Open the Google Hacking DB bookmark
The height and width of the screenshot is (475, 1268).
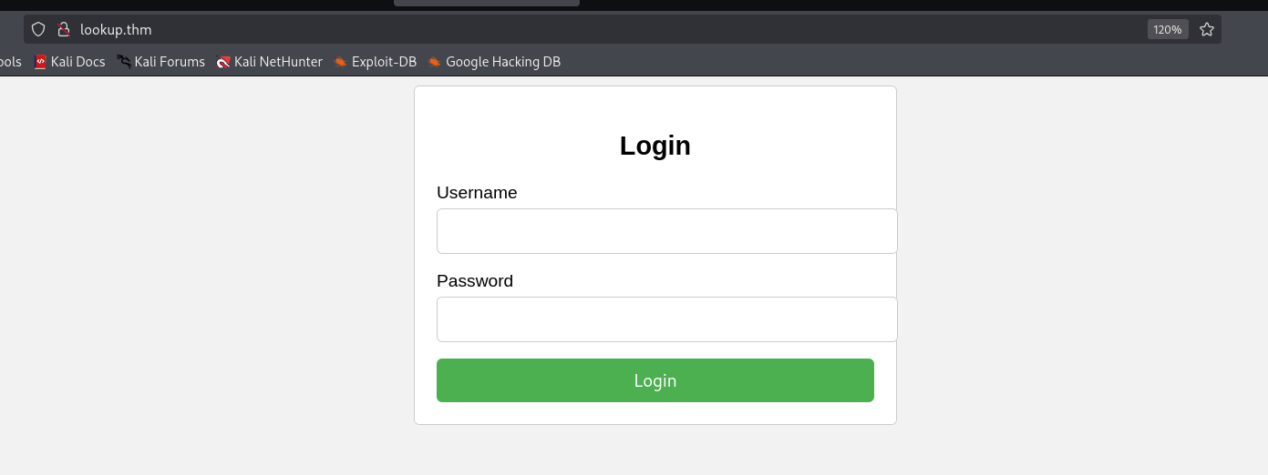coord(494,62)
